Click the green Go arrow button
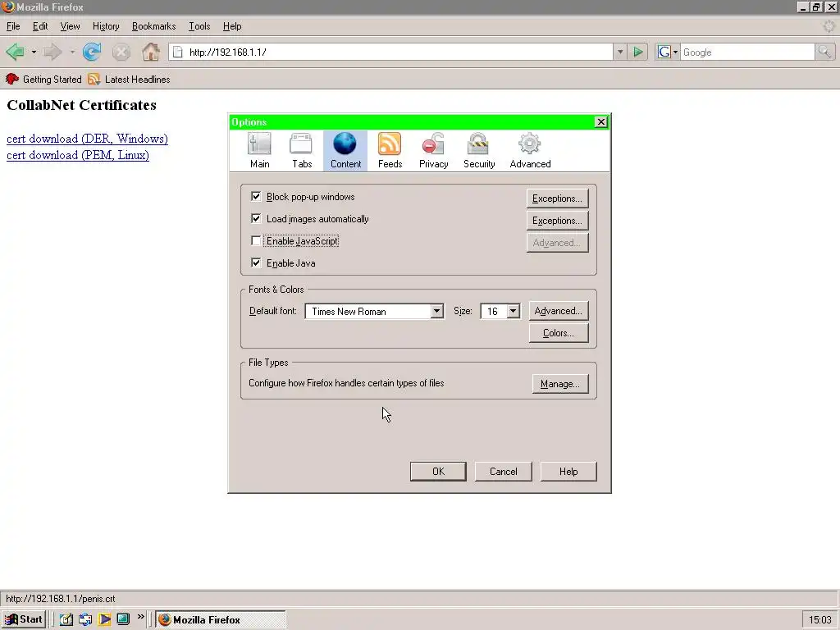840x630 pixels. point(637,52)
